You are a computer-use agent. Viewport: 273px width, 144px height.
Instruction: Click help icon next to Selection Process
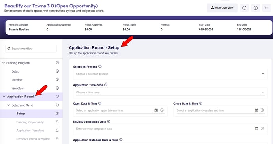100,67
